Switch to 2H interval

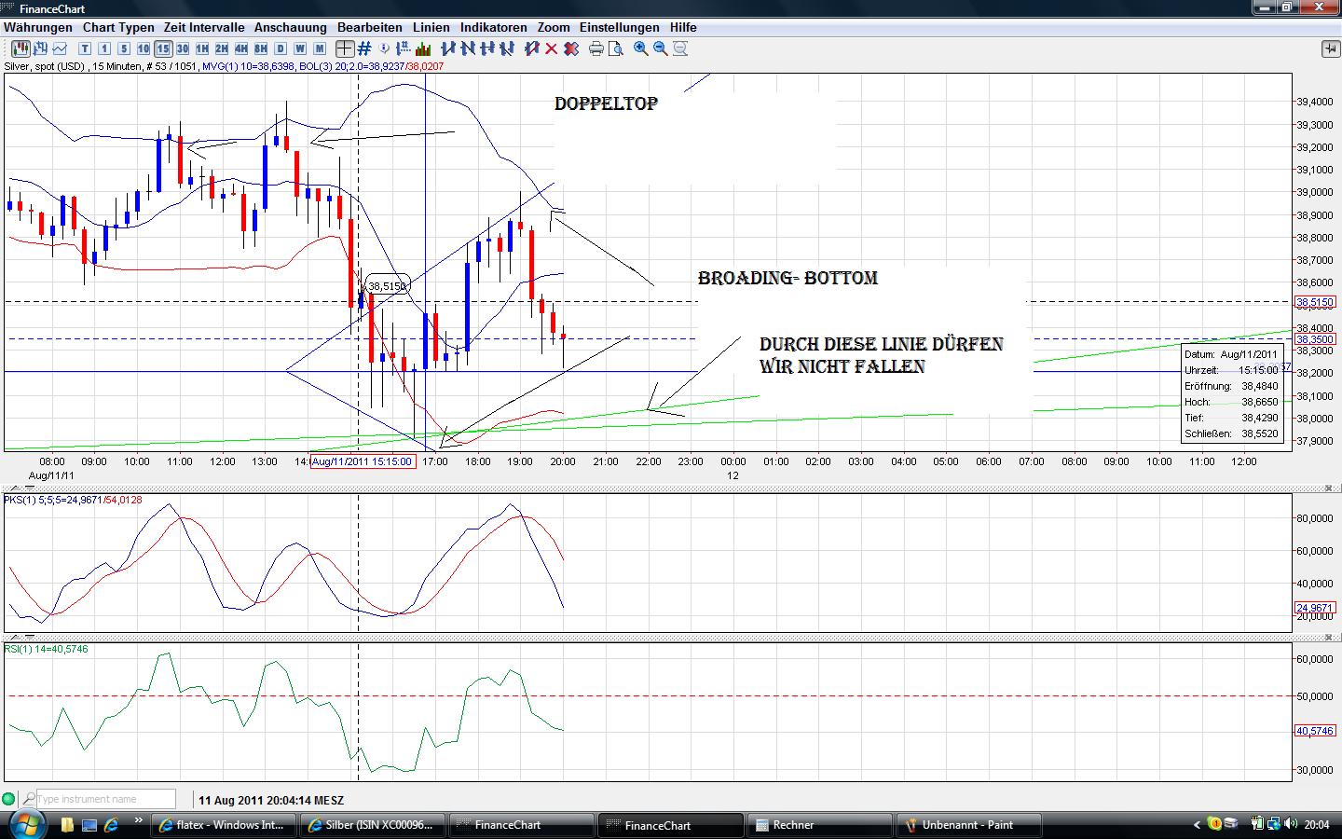tap(222, 48)
